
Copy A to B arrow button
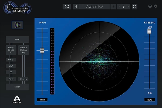[x=124, y=7]
